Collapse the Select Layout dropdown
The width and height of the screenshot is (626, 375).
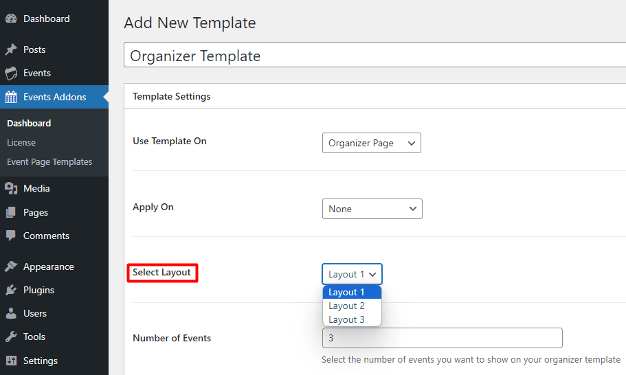coord(352,274)
